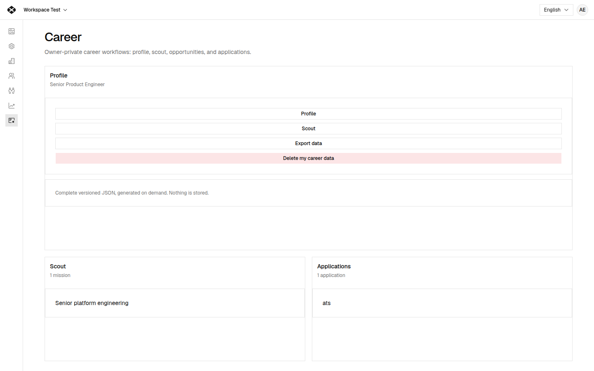This screenshot has width=594, height=371.
Task: Select the career certificate icon in the sidebar
Action: click(x=12, y=120)
